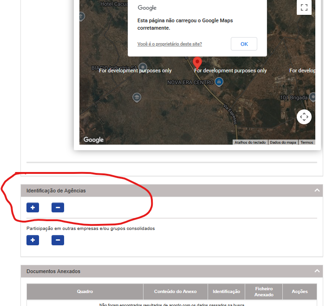
Task: Remove an entry under Identificação de Agências
Action: [x=58, y=208]
